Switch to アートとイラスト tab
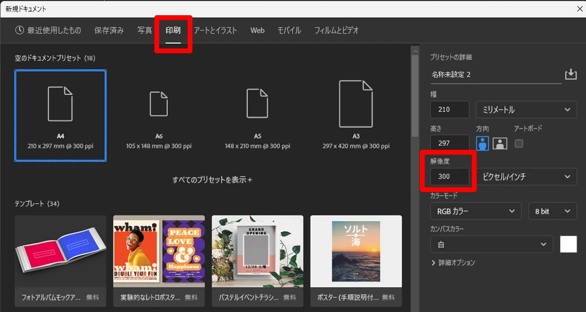The height and width of the screenshot is (312, 586). (215, 30)
